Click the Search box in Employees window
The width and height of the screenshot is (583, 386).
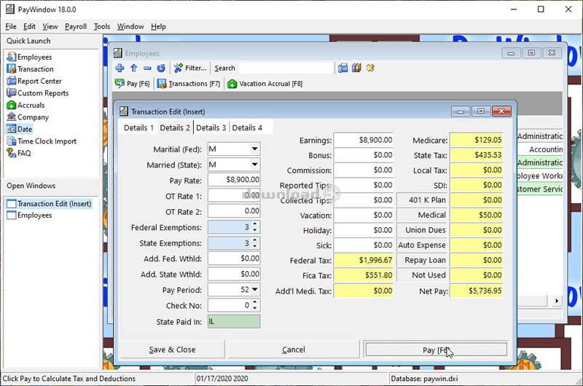click(286, 68)
